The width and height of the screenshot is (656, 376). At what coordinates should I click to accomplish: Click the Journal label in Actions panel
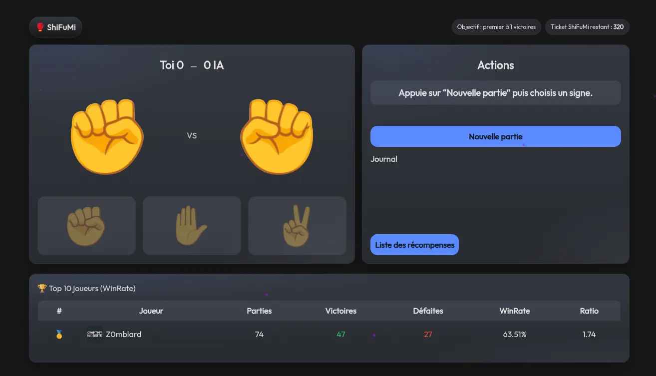384,159
